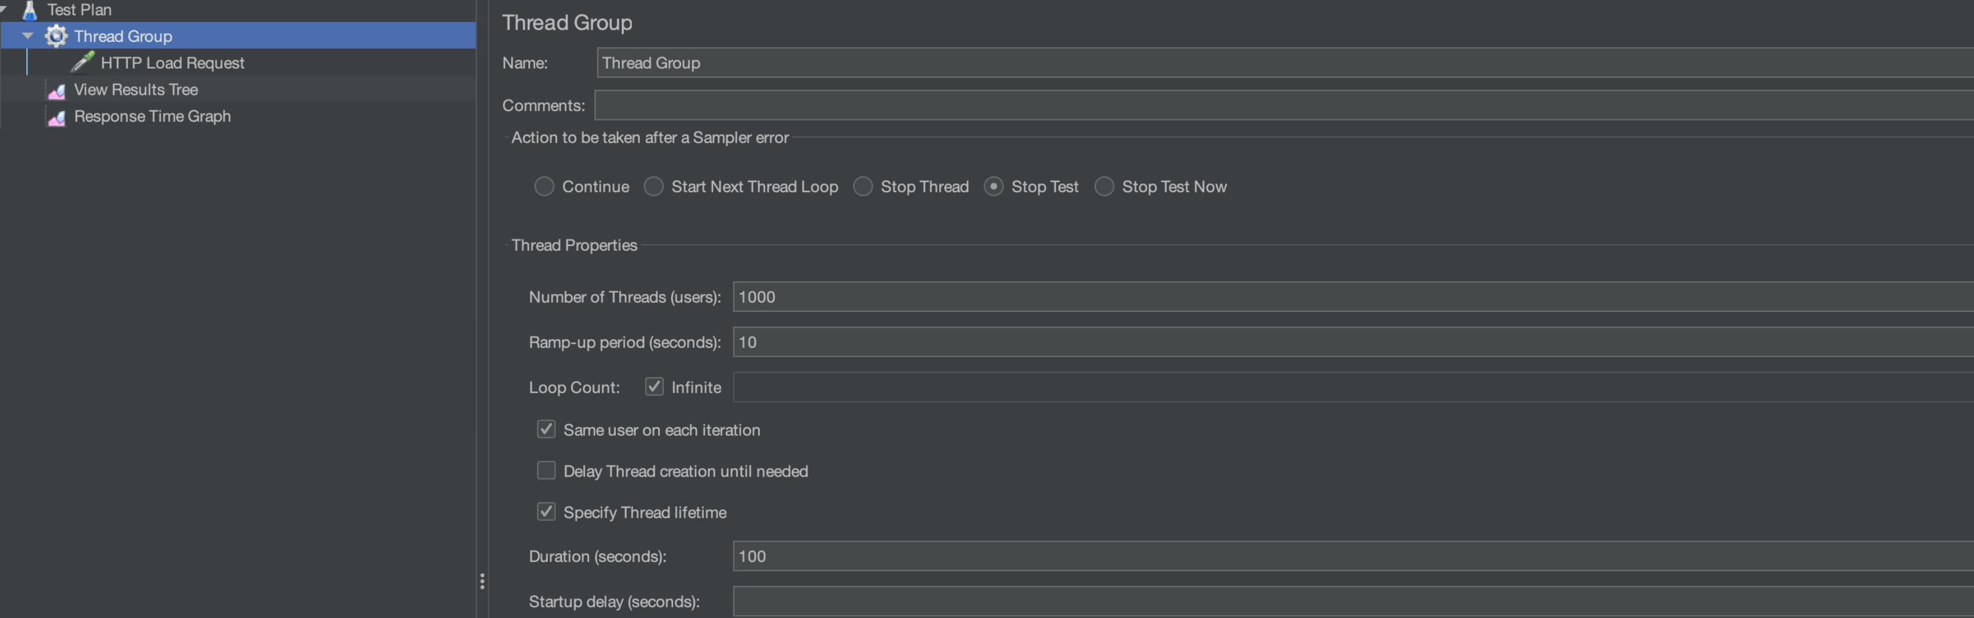Click the Number of Threads field
1974x618 pixels.
tap(1353, 296)
